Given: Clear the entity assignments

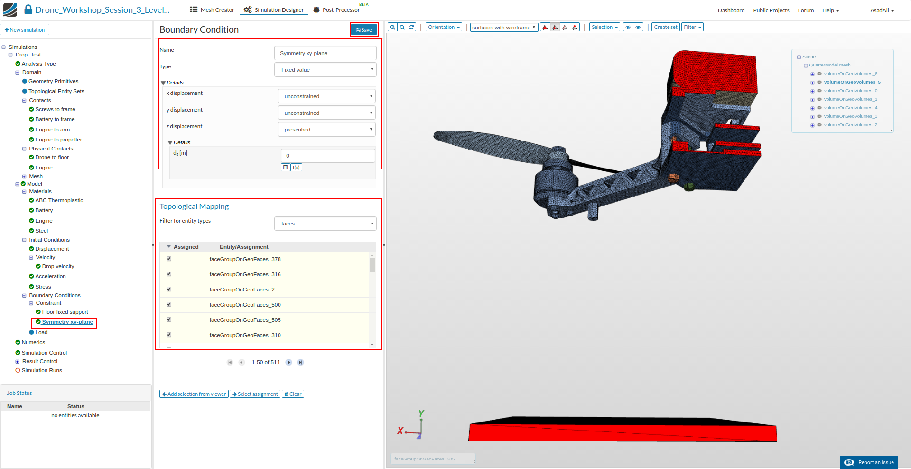Looking at the screenshot, I should click(x=293, y=394).
